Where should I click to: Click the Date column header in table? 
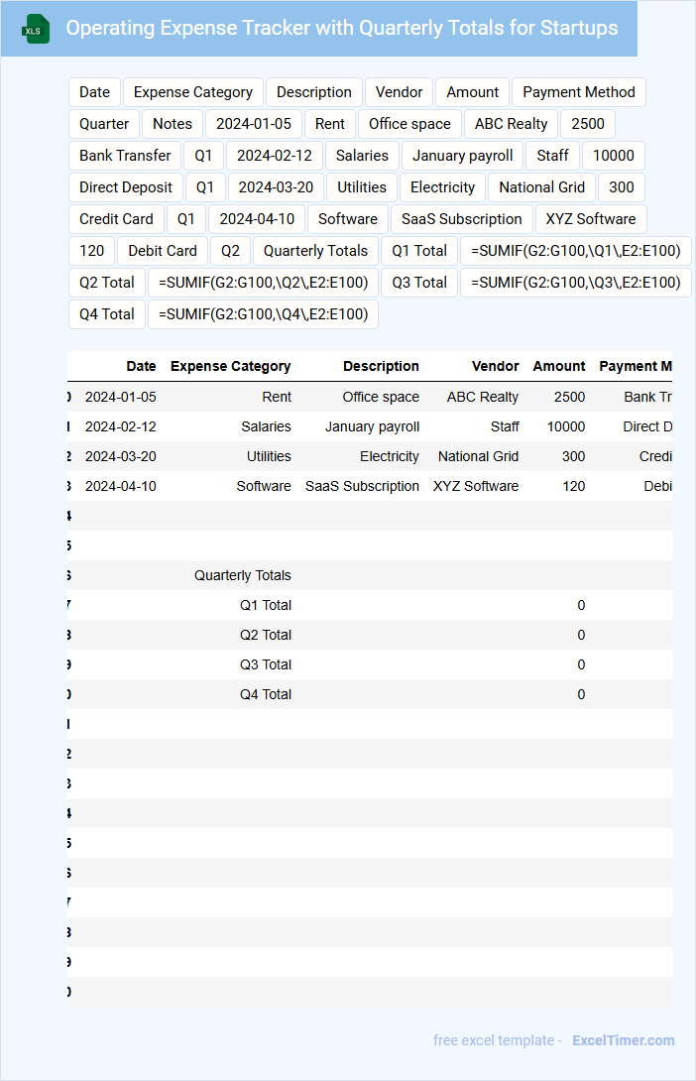tap(141, 366)
